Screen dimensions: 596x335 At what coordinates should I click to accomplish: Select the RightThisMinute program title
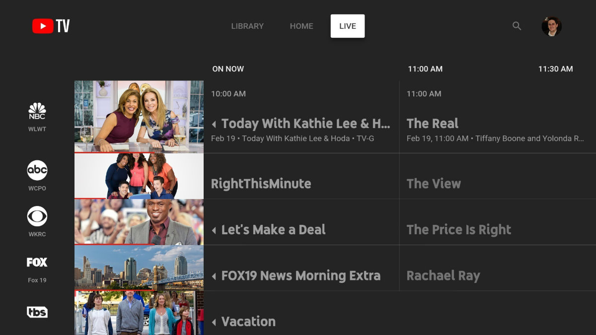coord(261,184)
